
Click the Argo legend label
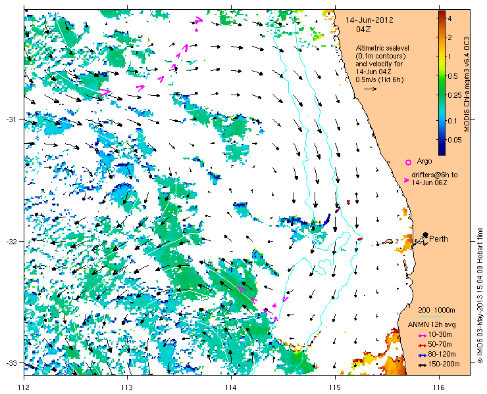[424, 161]
